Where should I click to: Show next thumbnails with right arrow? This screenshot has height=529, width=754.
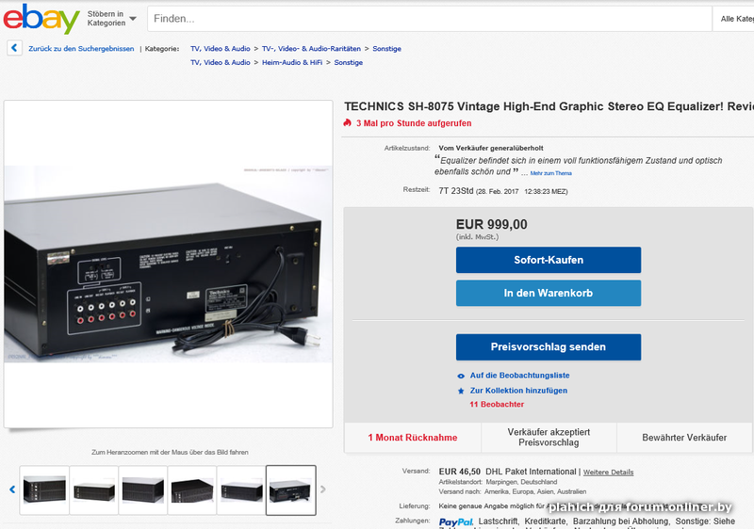[x=322, y=489]
